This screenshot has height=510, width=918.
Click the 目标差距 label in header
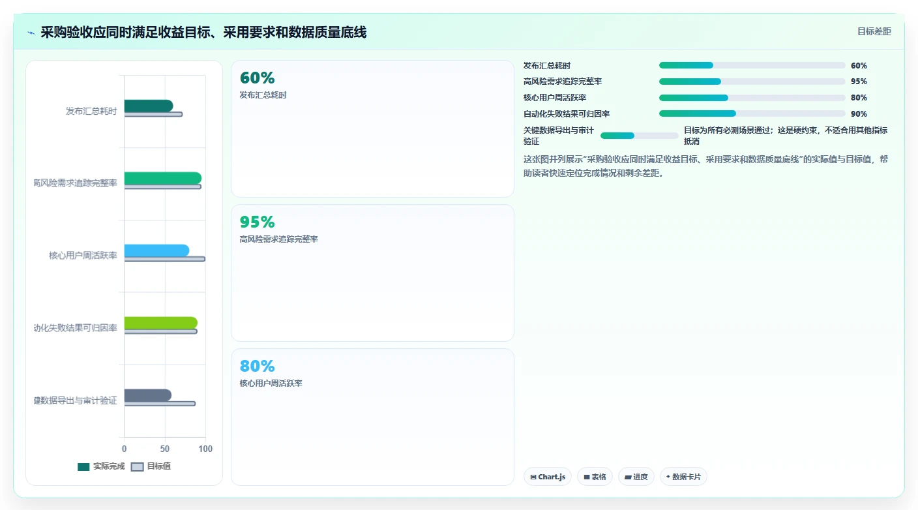(874, 31)
